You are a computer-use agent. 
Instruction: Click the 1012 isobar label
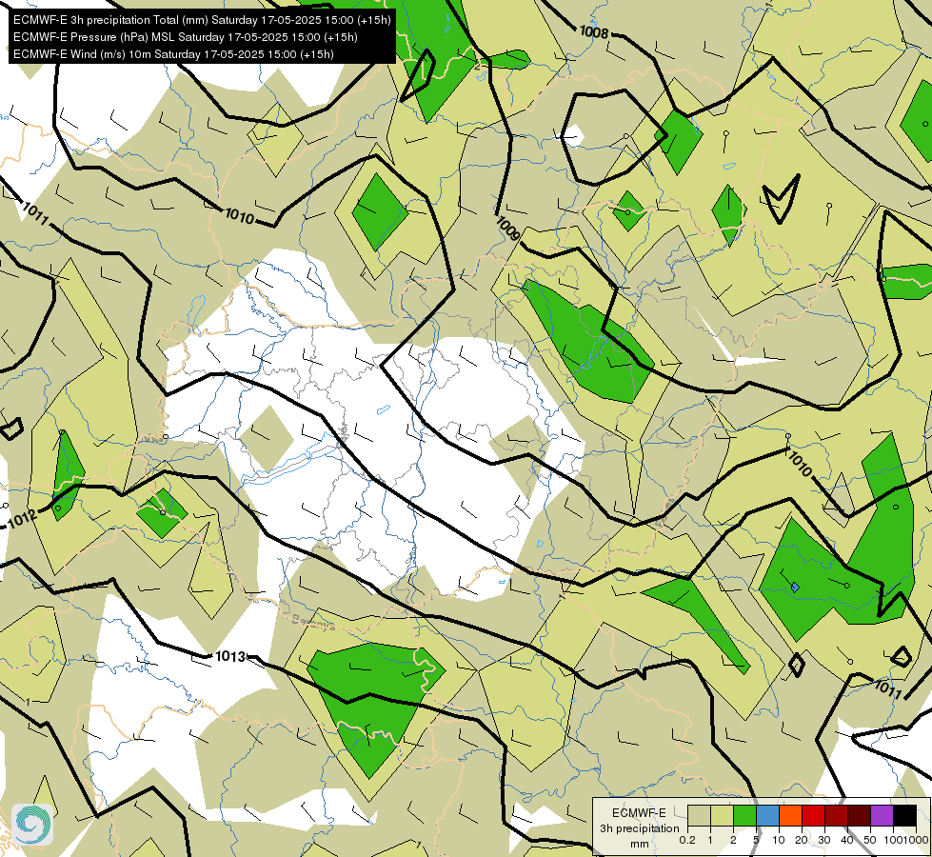tap(23, 519)
